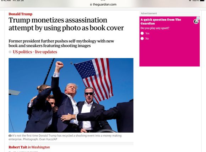
Task: Click the Trump monetizes assassination headline
Action: (x=66, y=24)
